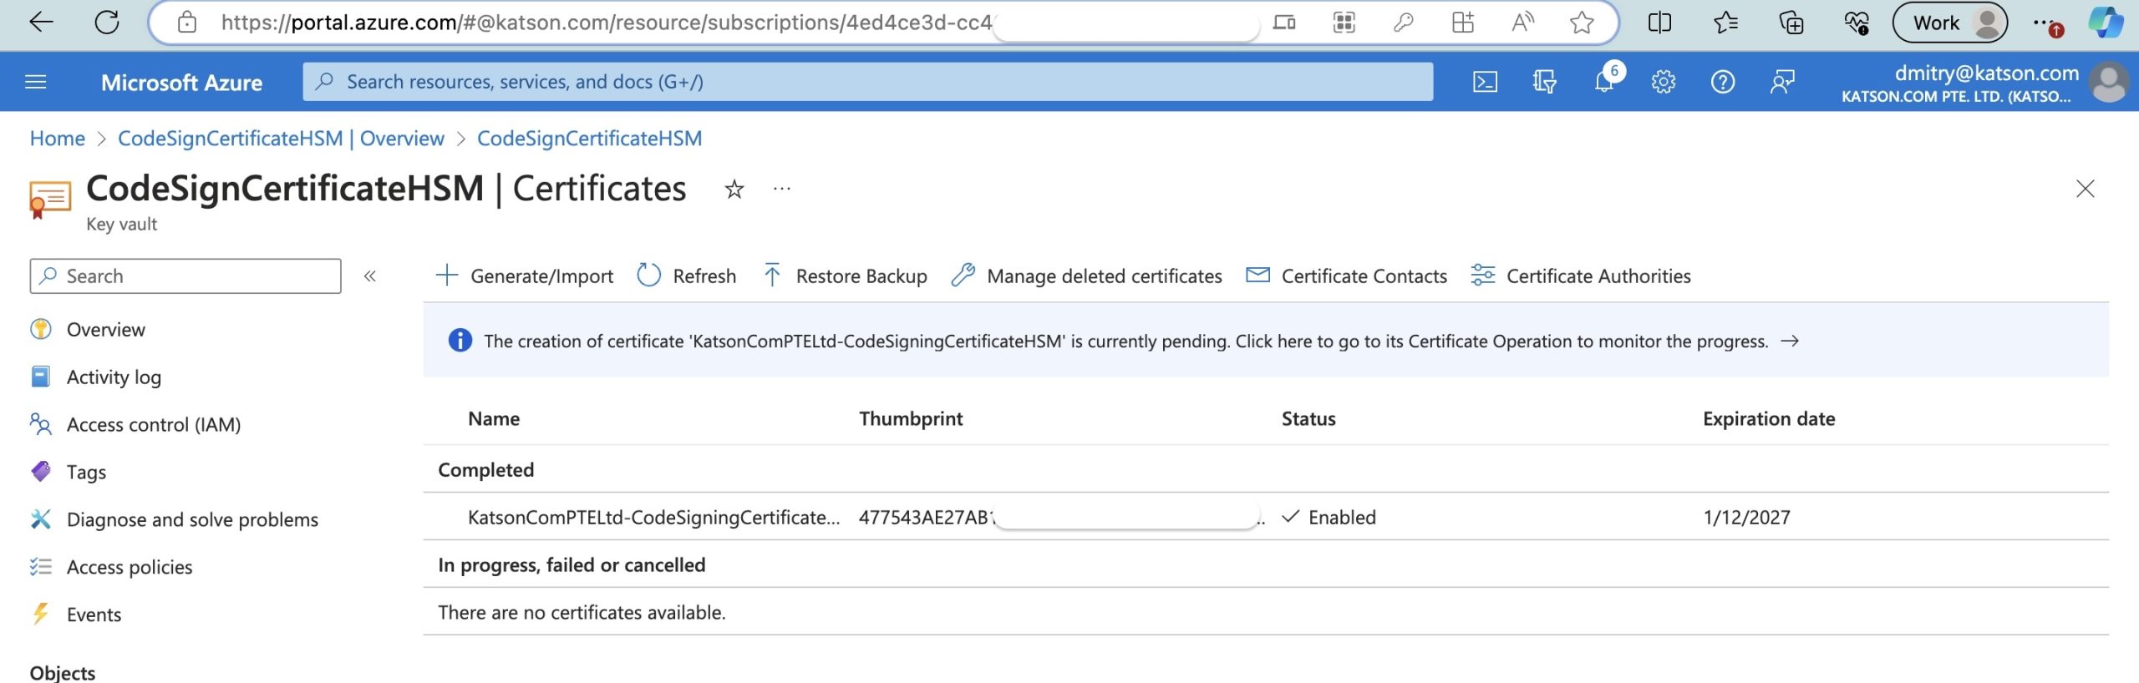Click the Objects section heading
The width and height of the screenshot is (2139, 683).
tap(63, 672)
